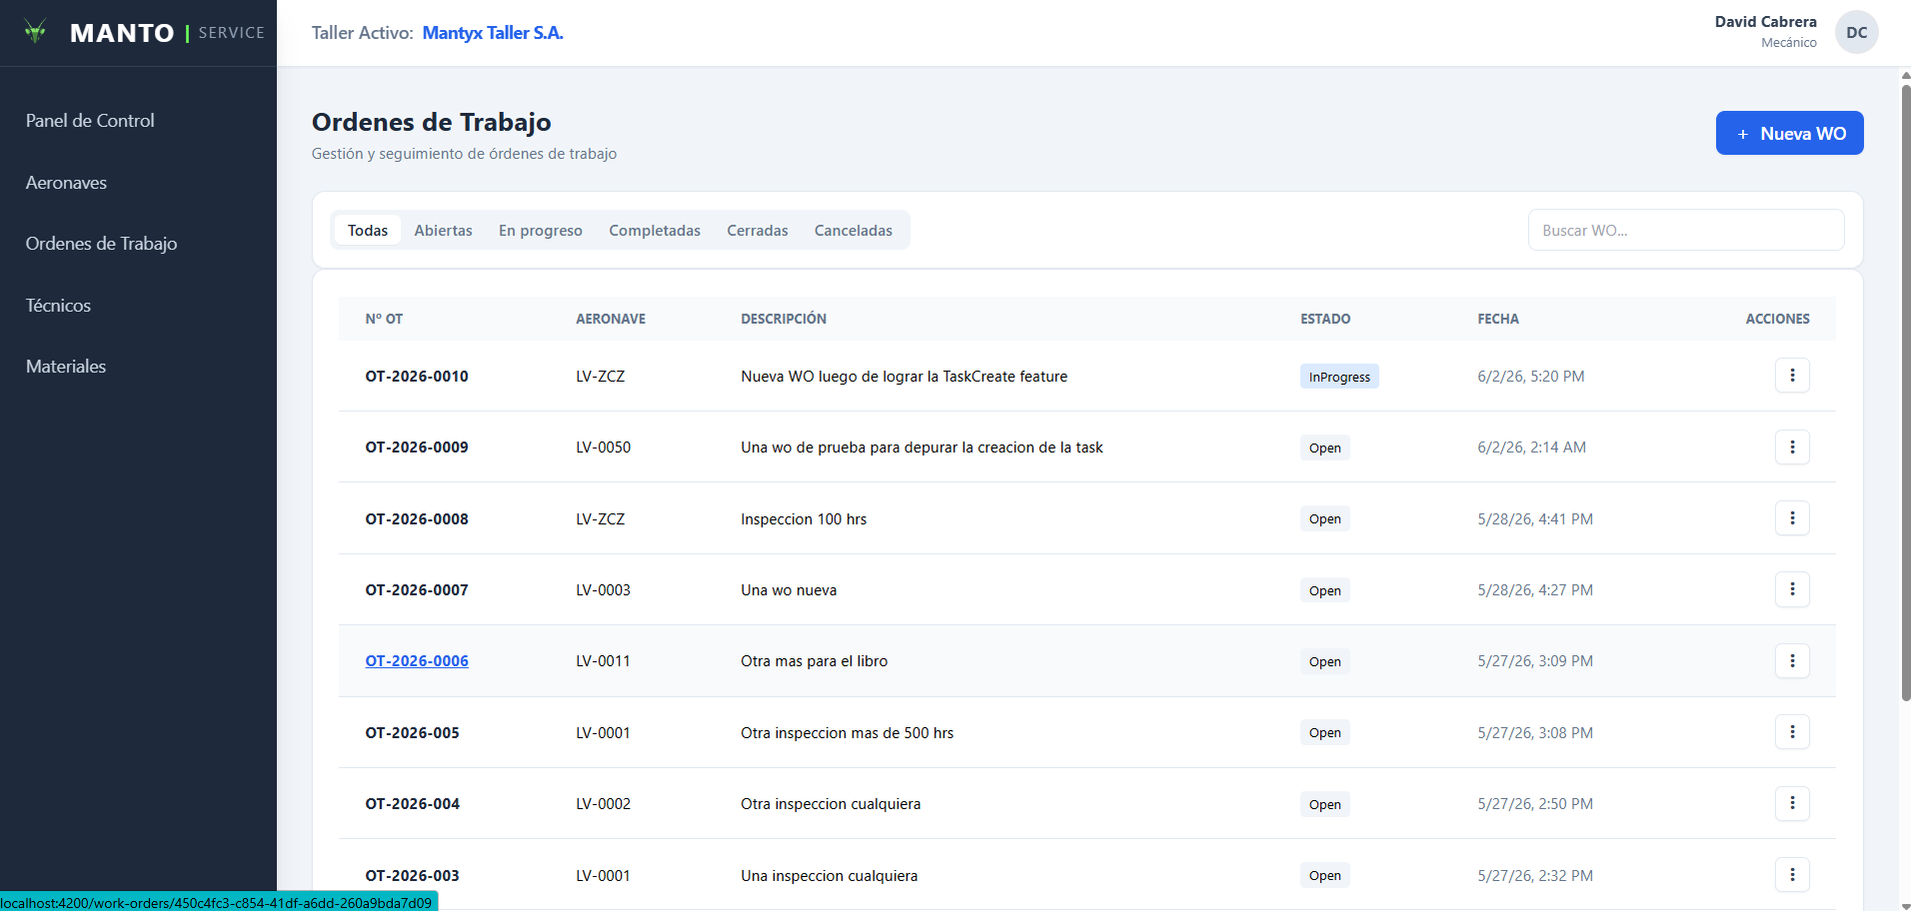The image size is (1911, 911).
Task: Click the InProgress status badge
Action: click(1339, 377)
